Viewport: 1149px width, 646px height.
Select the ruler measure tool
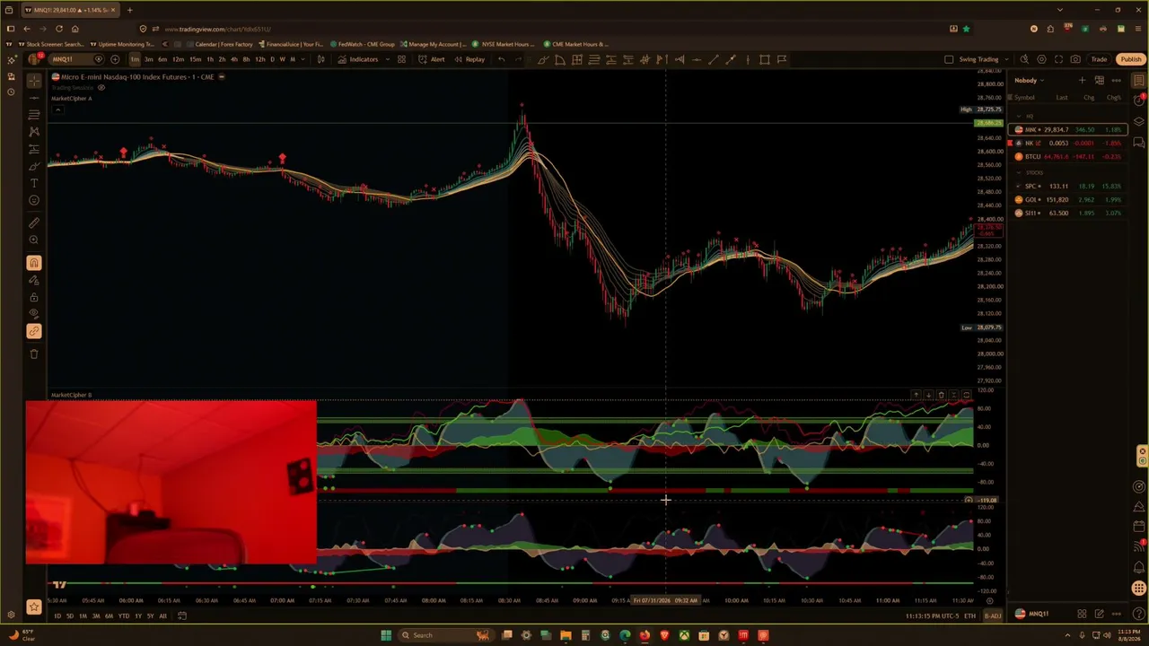click(x=34, y=223)
